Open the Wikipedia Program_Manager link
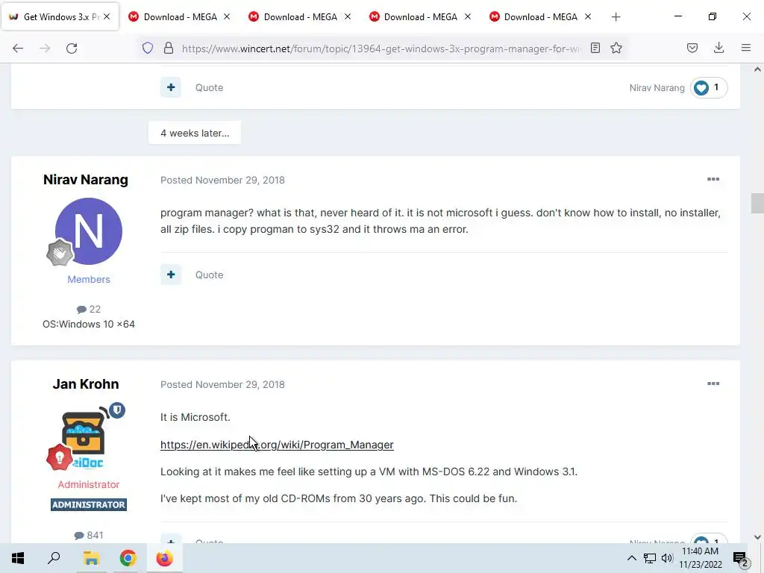764x573 pixels. 277,445
